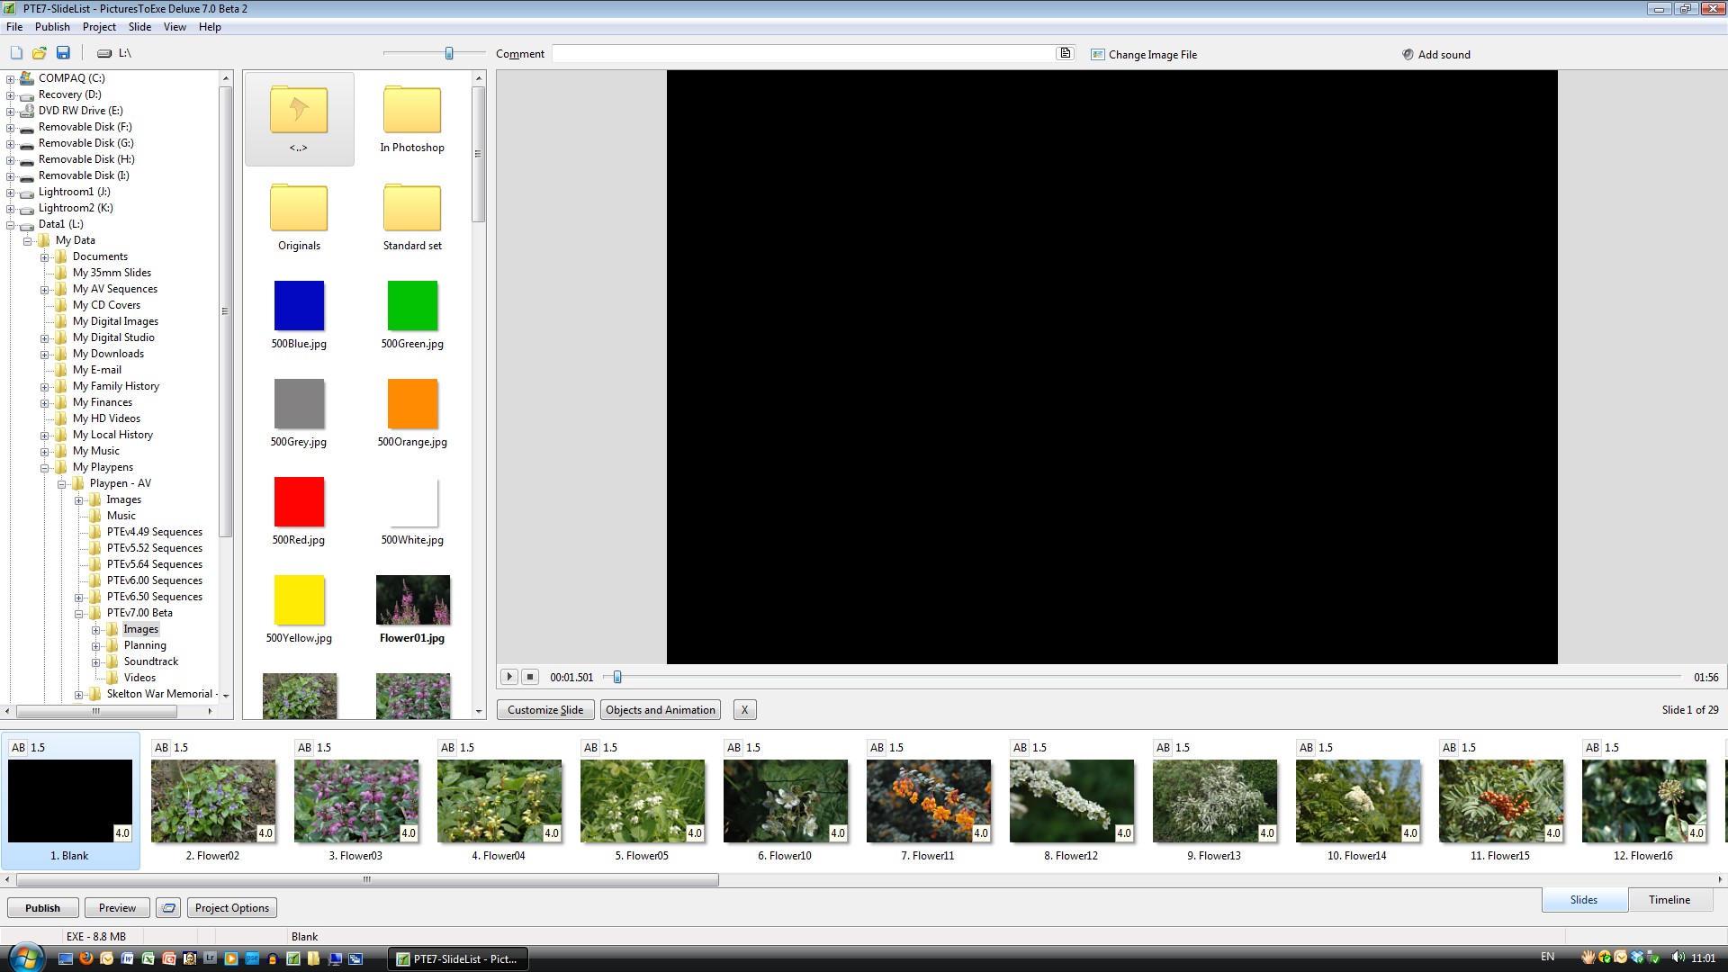The width and height of the screenshot is (1728, 972).
Task: Click the slide list horizontal scrollbar
Action: [367, 879]
